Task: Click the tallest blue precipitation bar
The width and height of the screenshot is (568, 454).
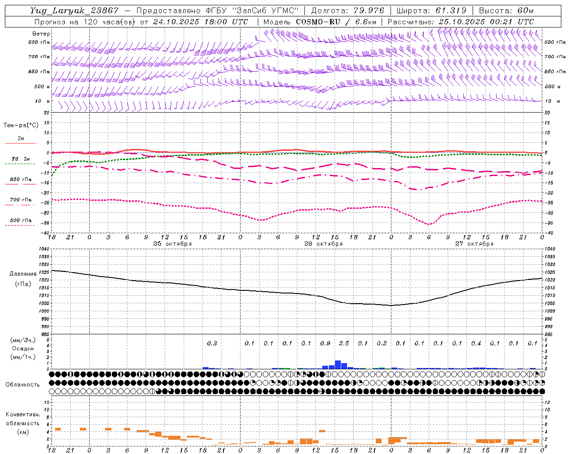Action: pos(338,364)
